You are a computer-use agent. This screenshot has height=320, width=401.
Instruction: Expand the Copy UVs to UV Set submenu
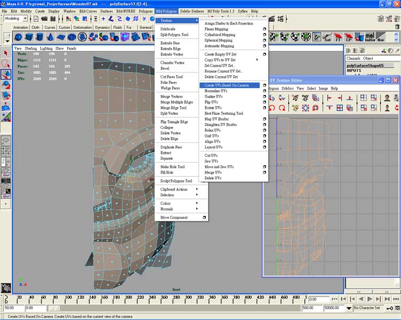tap(257, 60)
